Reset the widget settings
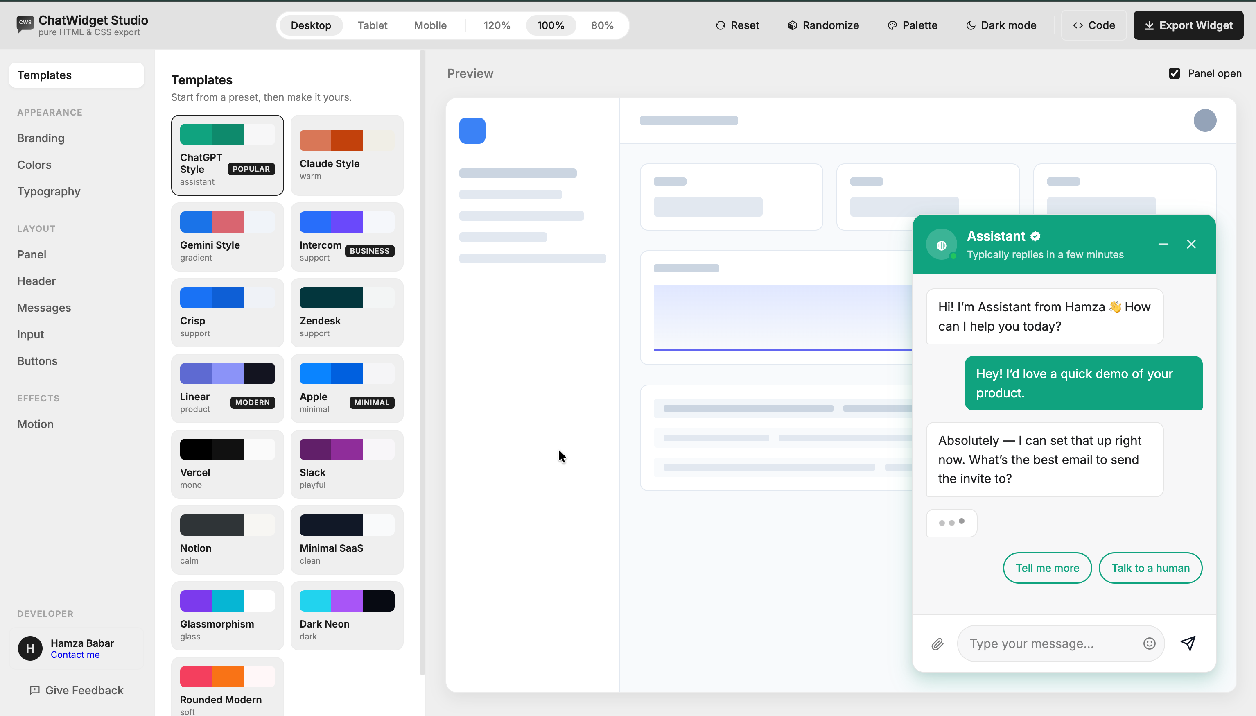This screenshot has height=716, width=1256. coord(737,25)
